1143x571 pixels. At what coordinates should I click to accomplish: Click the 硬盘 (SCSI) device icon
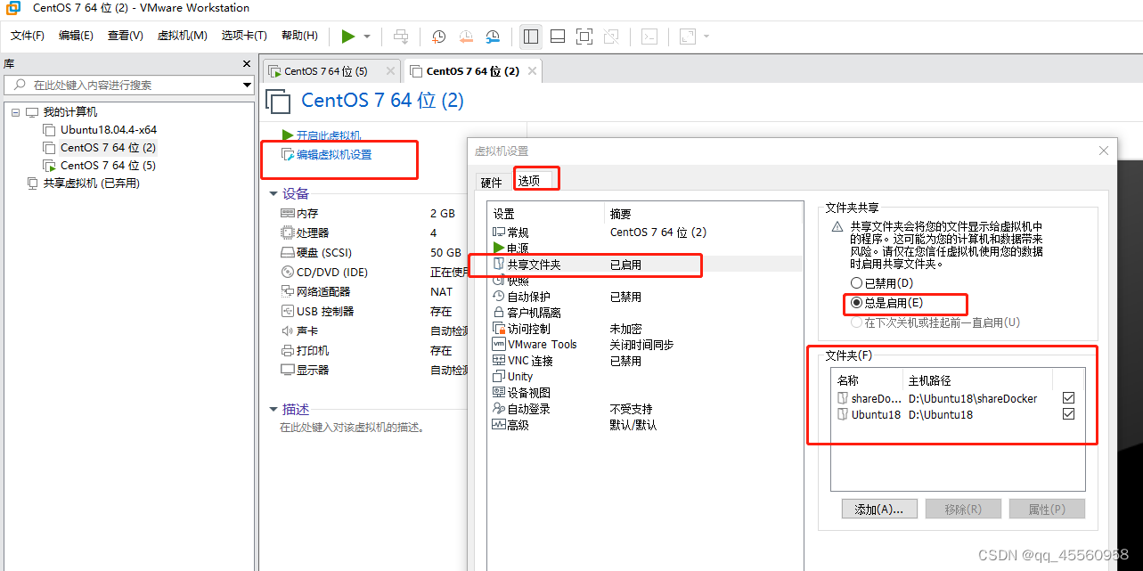click(288, 253)
